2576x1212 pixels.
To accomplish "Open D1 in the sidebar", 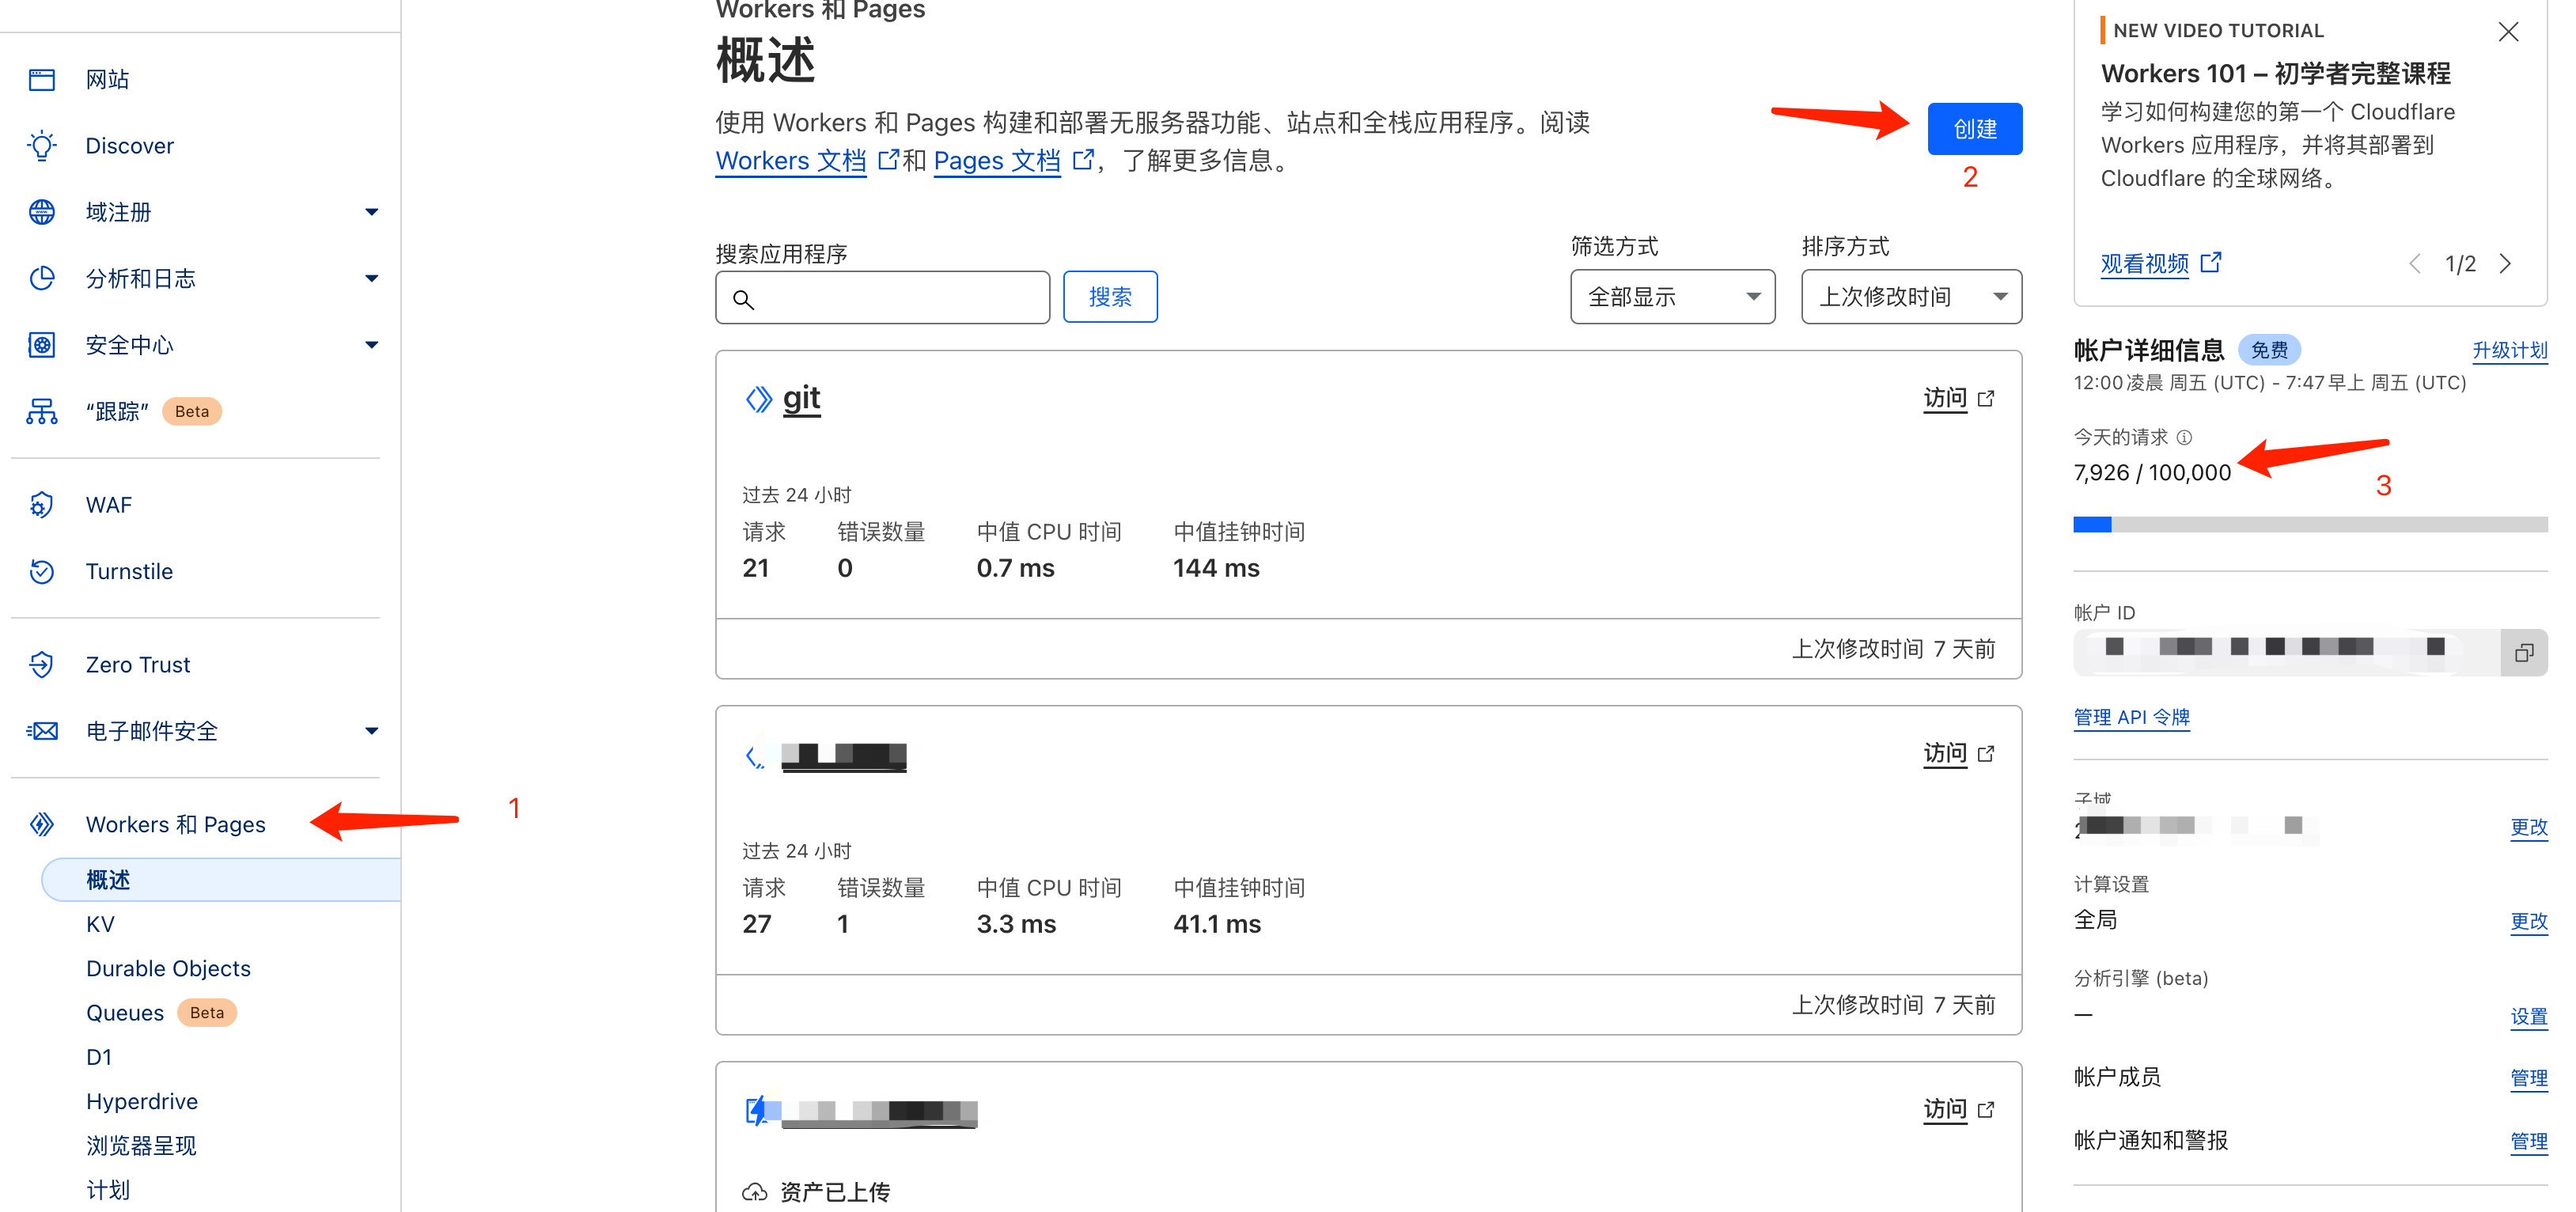I will [x=99, y=1057].
